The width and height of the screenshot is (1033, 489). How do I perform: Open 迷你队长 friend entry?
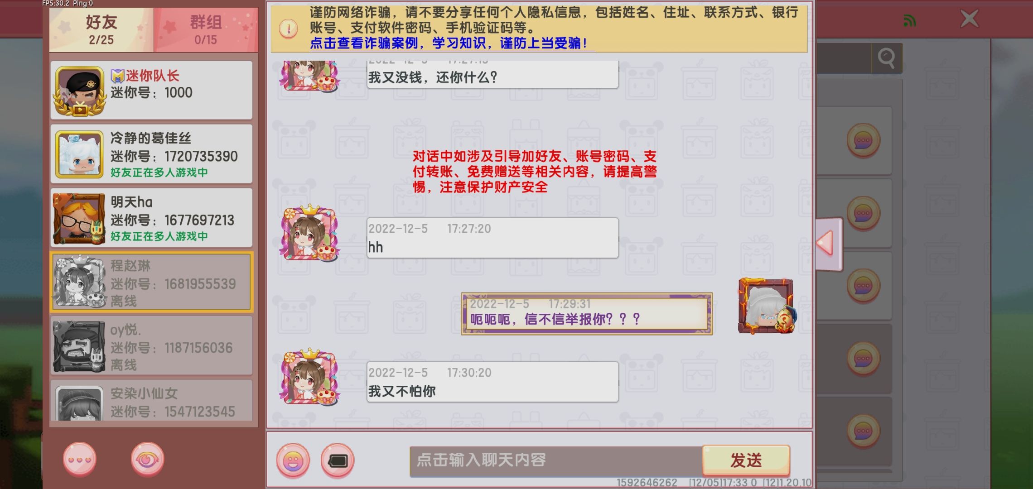(151, 90)
